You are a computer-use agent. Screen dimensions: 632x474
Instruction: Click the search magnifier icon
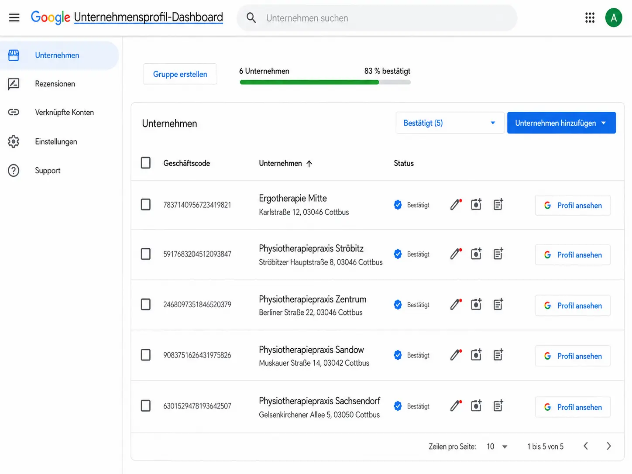(251, 18)
